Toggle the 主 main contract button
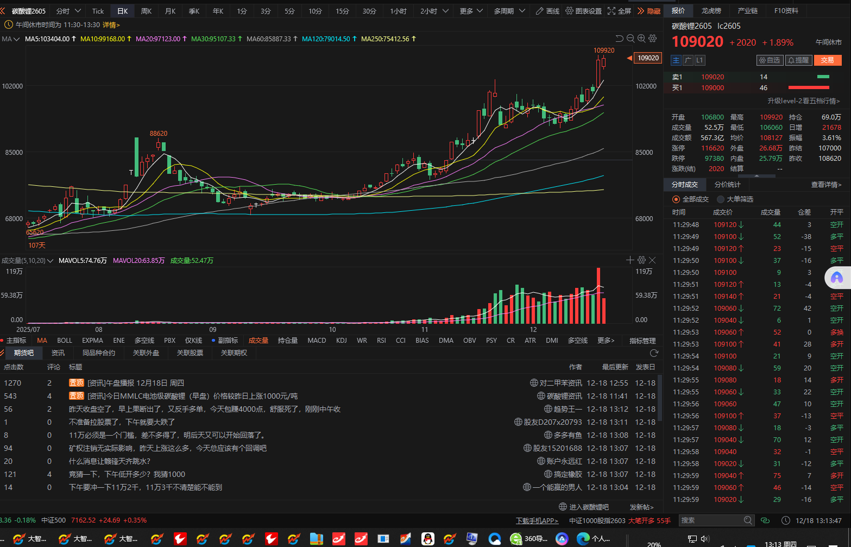This screenshot has width=851, height=547. [676, 60]
